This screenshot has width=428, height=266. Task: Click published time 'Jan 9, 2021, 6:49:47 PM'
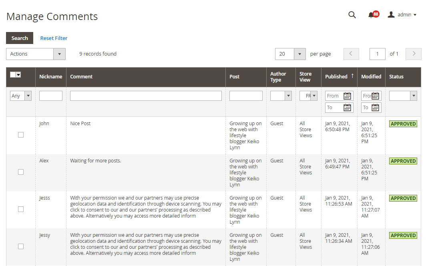[338, 164]
